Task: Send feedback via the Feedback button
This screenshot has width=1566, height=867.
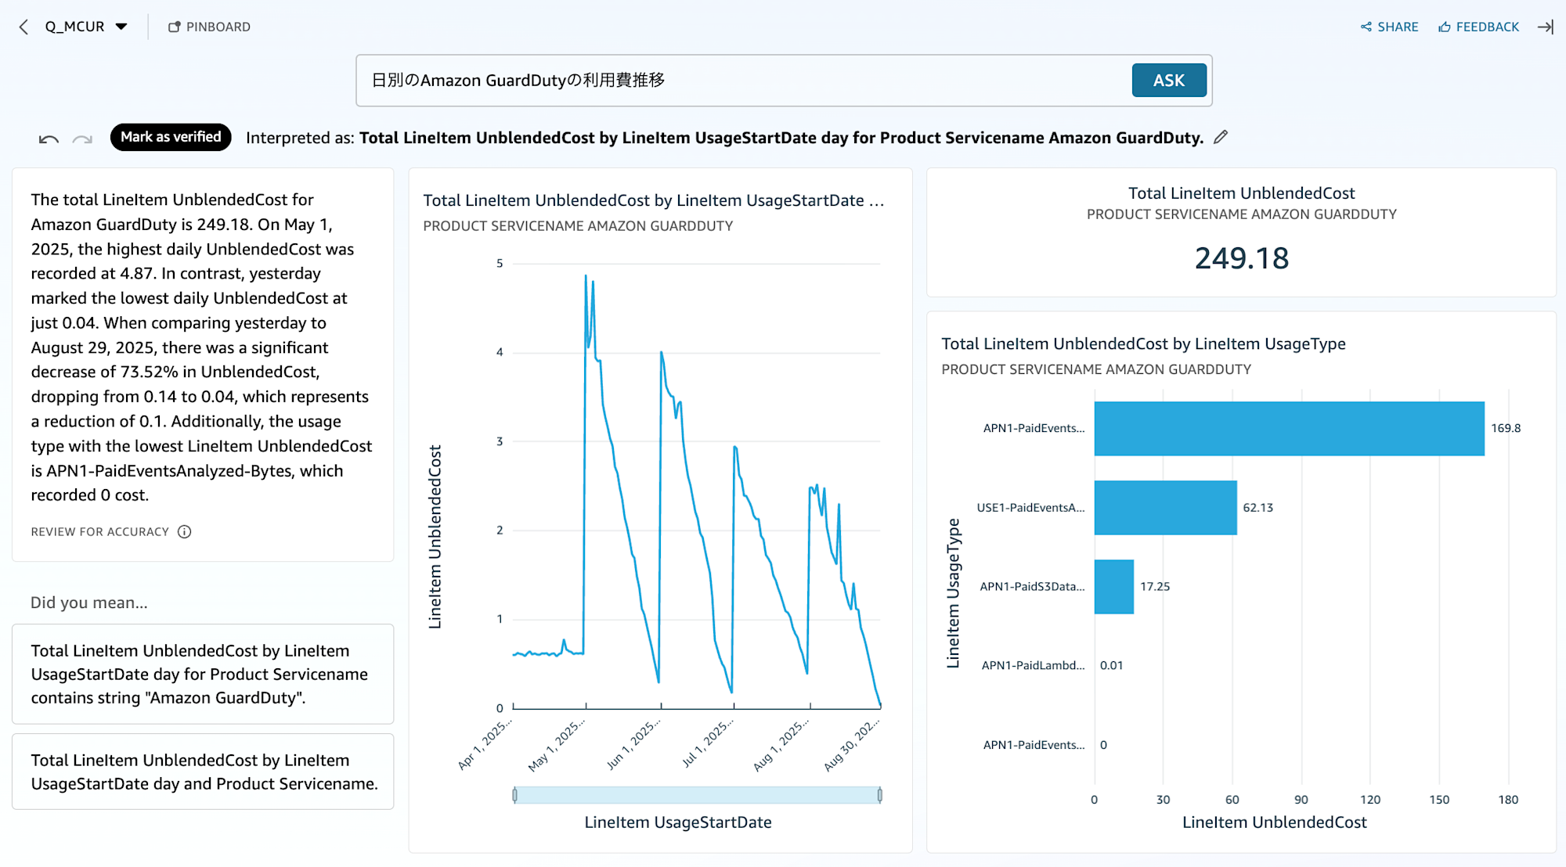Action: coord(1478,27)
